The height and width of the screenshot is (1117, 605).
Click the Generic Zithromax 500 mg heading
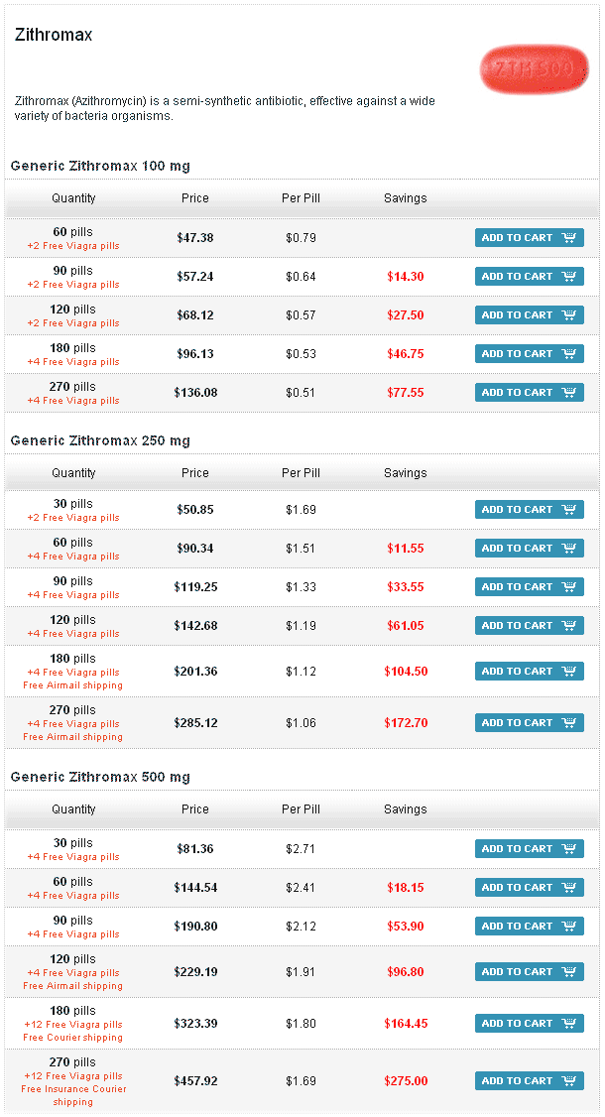tap(100, 777)
